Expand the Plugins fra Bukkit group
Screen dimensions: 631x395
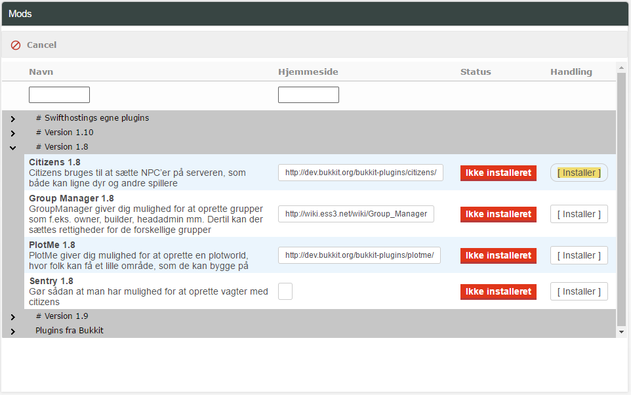(13, 332)
